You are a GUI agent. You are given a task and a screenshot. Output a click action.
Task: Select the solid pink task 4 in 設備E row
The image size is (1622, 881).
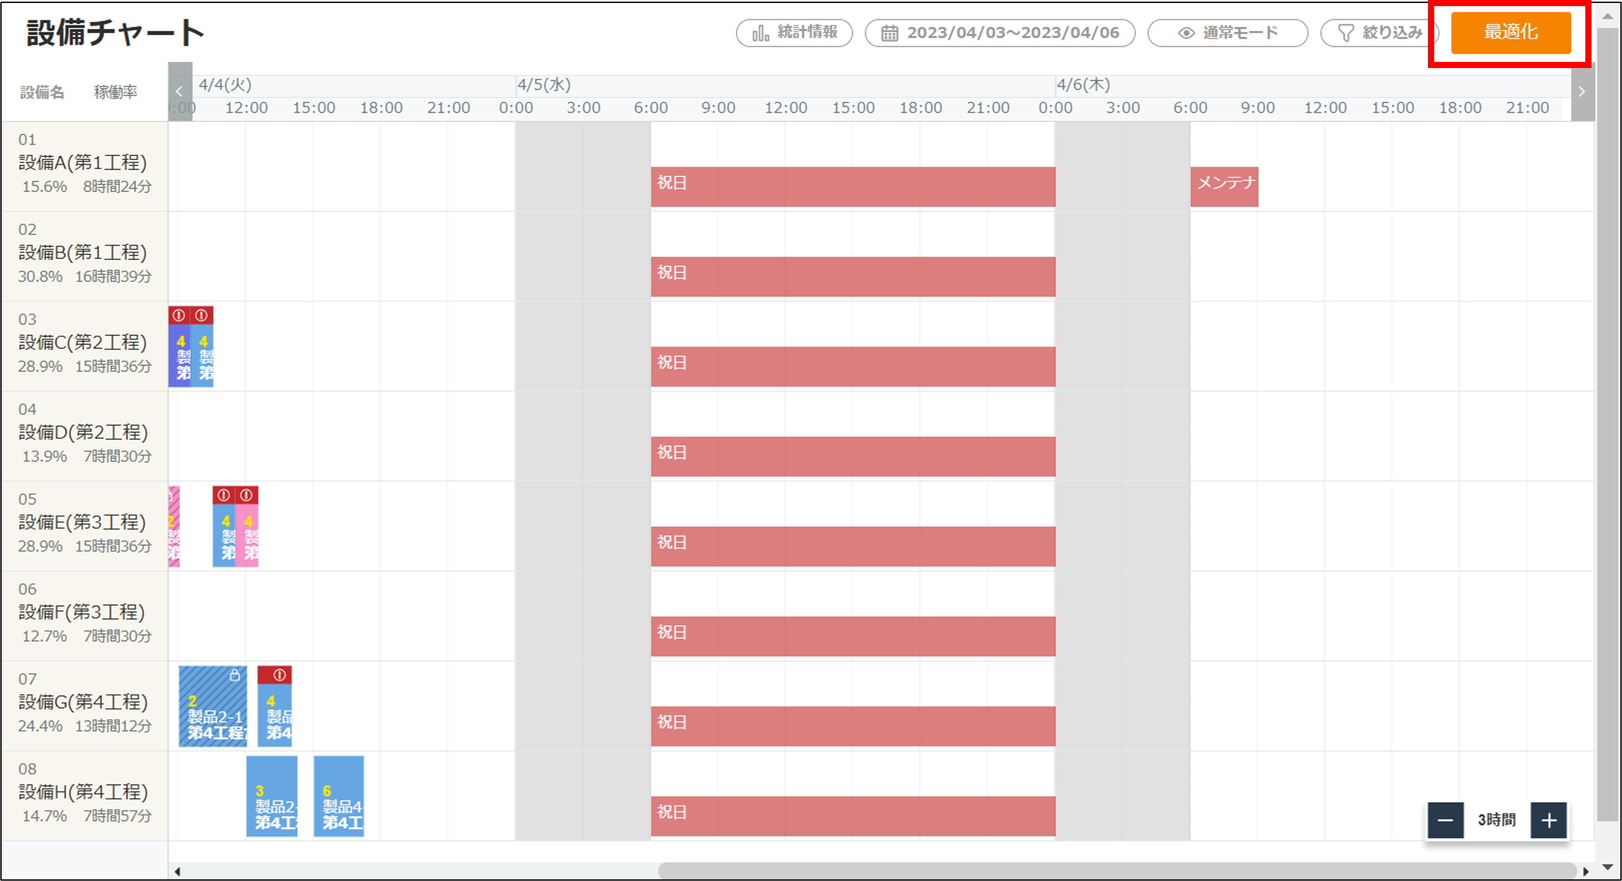tap(247, 526)
